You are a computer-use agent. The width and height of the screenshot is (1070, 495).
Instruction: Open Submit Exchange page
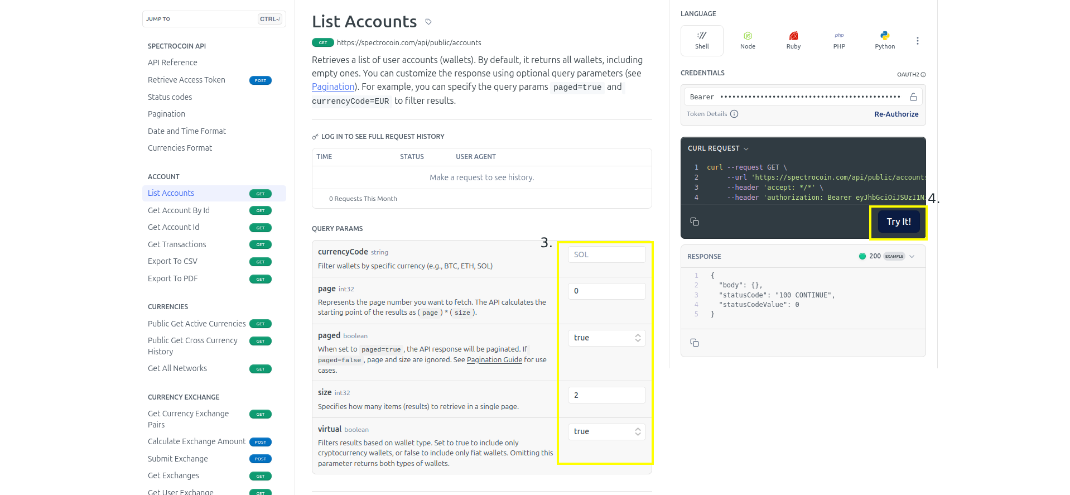209,459
